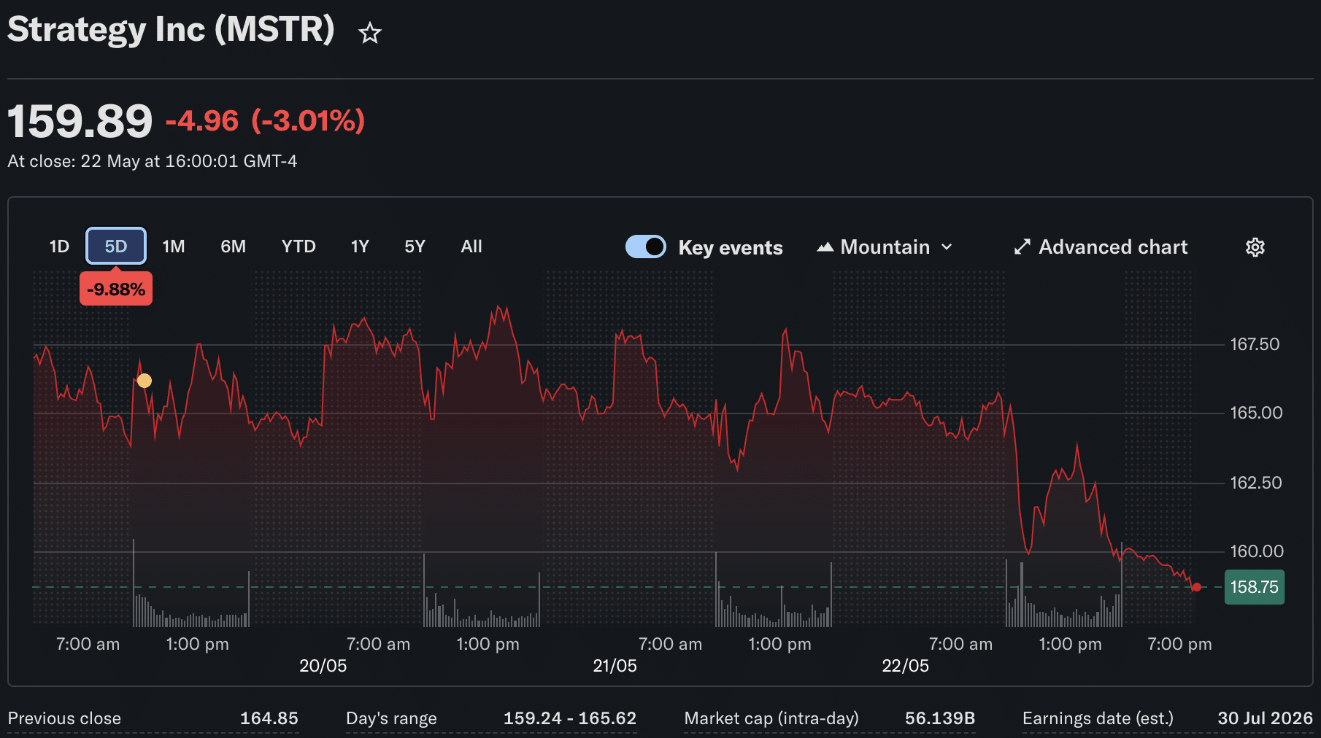
Task: Click the red last-price dot on chart
Action: pos(1196,587)
